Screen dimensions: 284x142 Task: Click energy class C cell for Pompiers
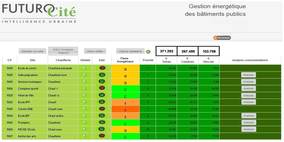point(125,122)
